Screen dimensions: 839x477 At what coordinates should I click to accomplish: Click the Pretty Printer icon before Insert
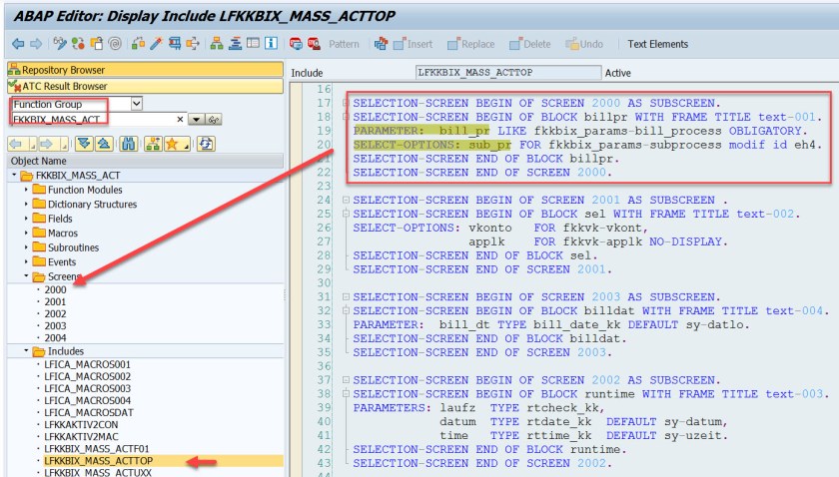point(381,44)
